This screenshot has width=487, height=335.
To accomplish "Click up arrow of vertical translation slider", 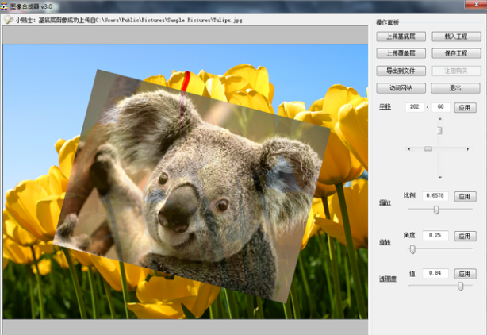I will coord(439,119).
